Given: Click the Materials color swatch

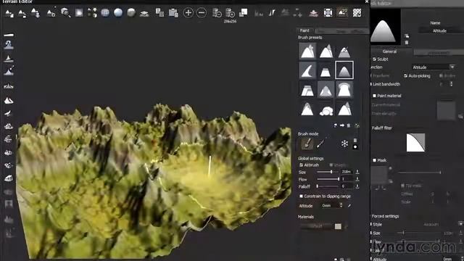Looking at the screenshot, I should (x=338, y=226).
